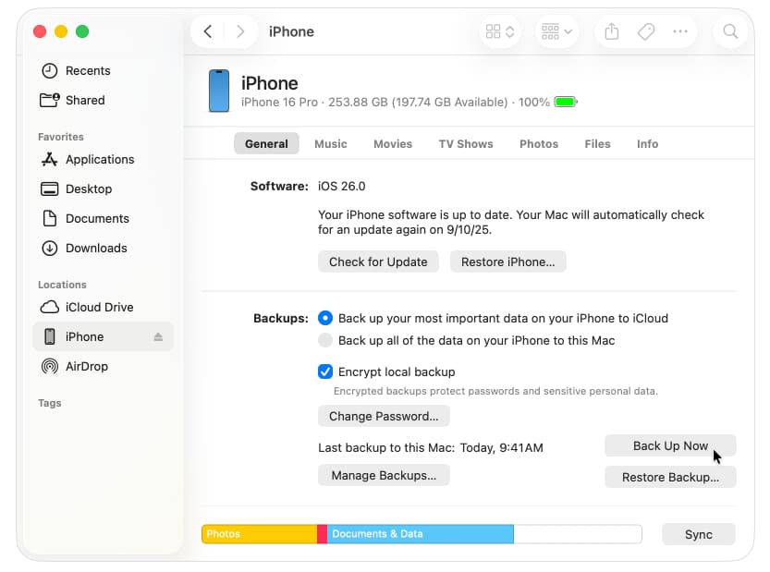Screen dimensions: 770x572
Task: Click the green battery indicator icon
Action: (x=566, y=103)
